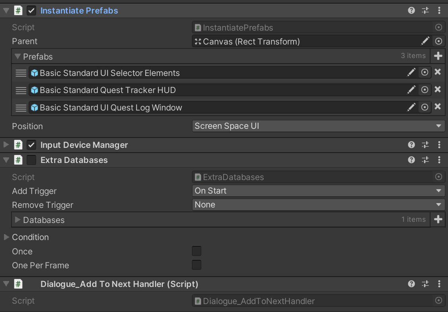
Task: Remove Basic Standard Quest Tracker HUD entry
Action: click(438, 89)
